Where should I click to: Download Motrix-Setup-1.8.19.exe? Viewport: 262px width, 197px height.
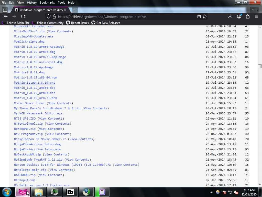[35, 83]
